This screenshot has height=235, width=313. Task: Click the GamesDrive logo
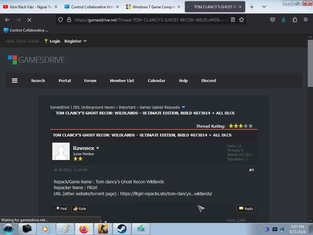pos(36,60)
